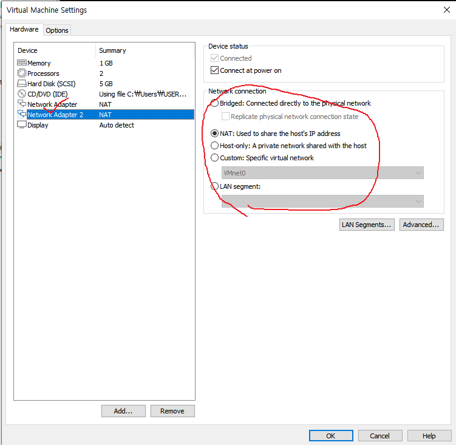Viewport: 456px width, 445px height.
Task: Close the Virtual Machine Settings dialog
Action: [447, 10]
